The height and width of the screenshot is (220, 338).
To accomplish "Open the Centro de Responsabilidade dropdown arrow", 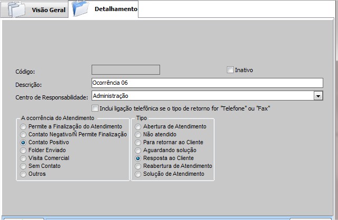I will (318, 96).
